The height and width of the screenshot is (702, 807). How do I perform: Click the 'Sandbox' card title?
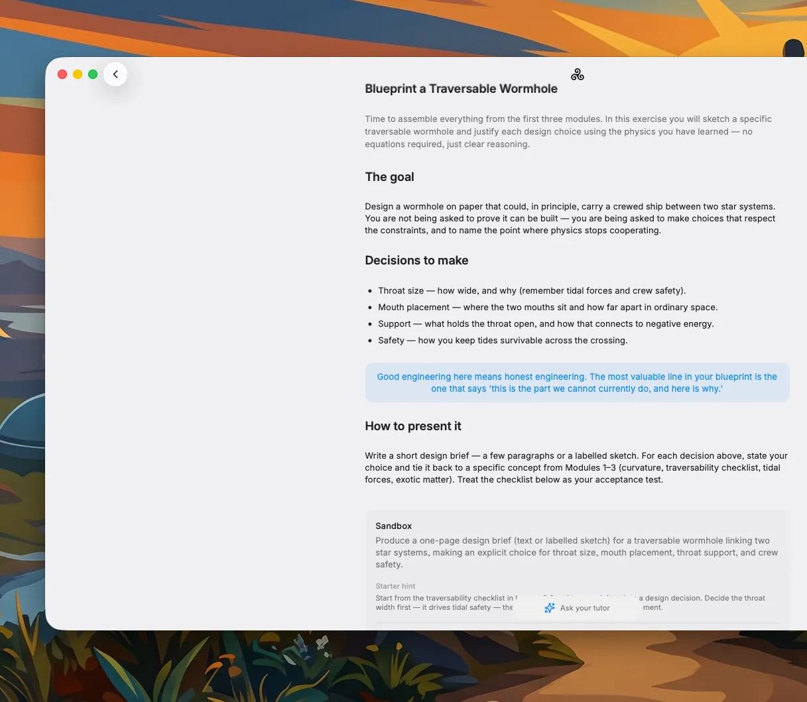tap(394, 526)
